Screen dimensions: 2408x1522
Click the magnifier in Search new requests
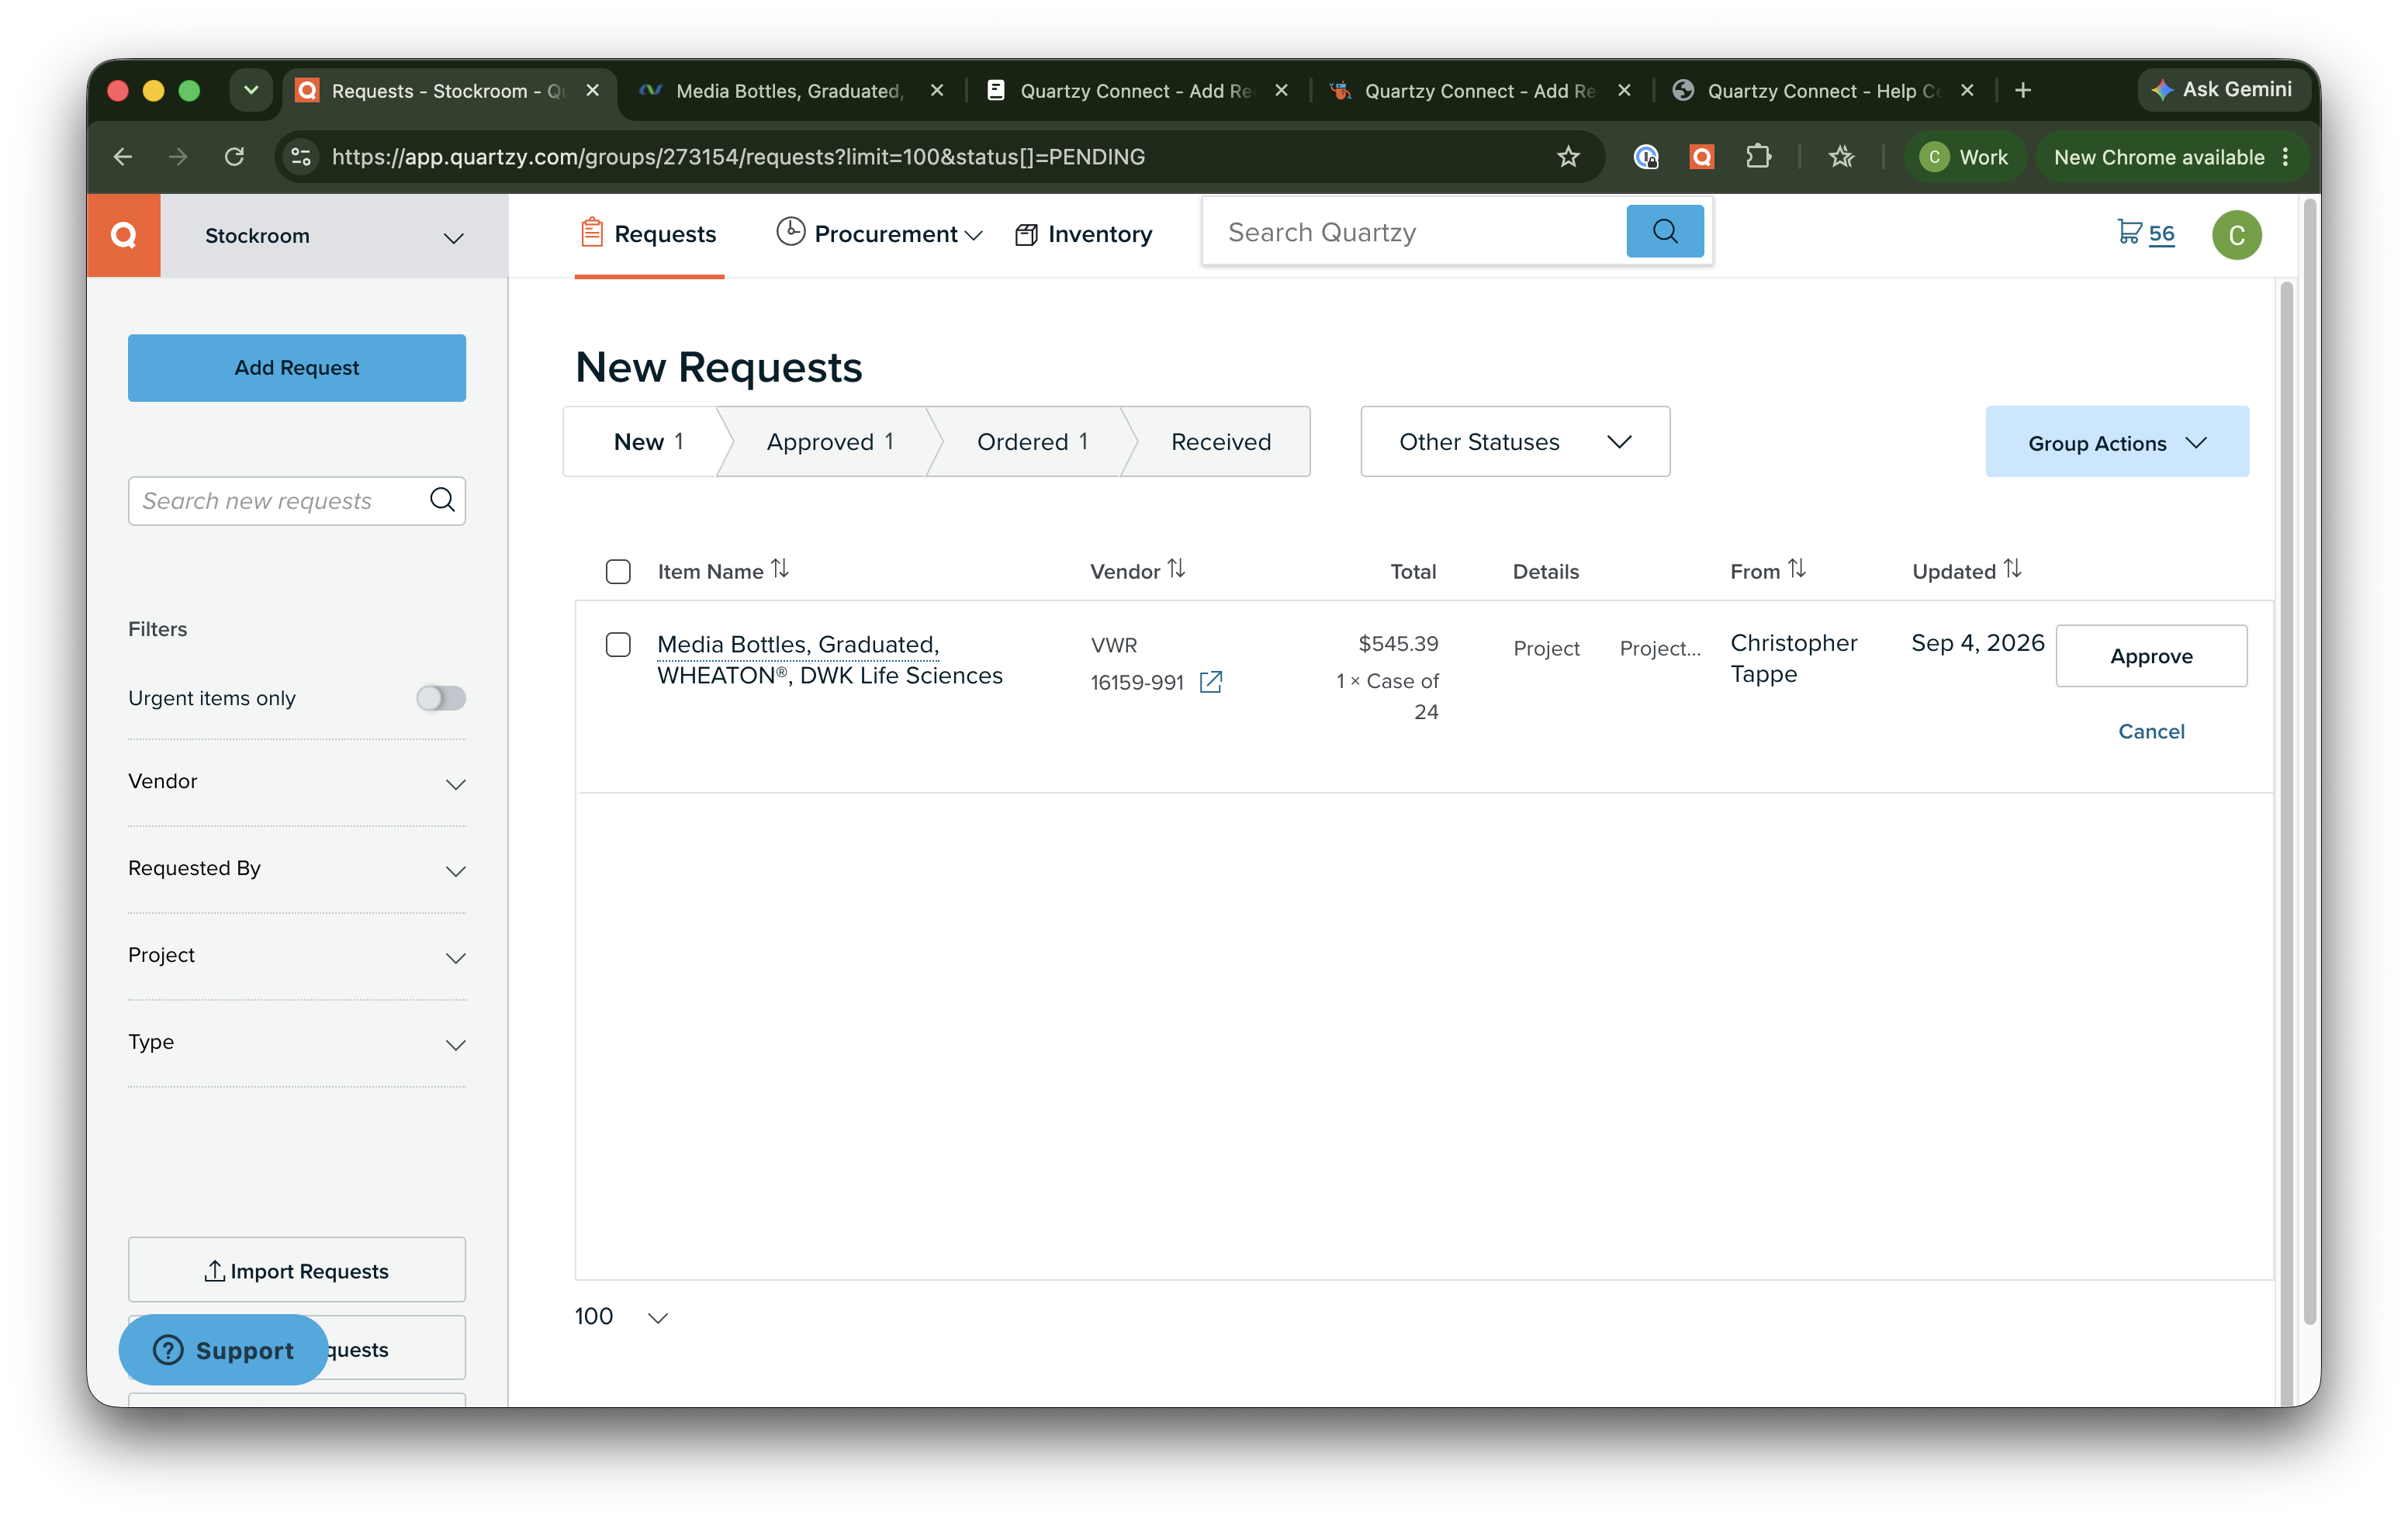point(442,500)
